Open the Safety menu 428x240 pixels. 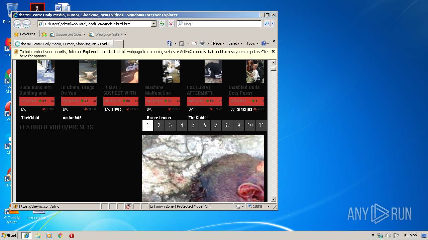pos(235,43)
